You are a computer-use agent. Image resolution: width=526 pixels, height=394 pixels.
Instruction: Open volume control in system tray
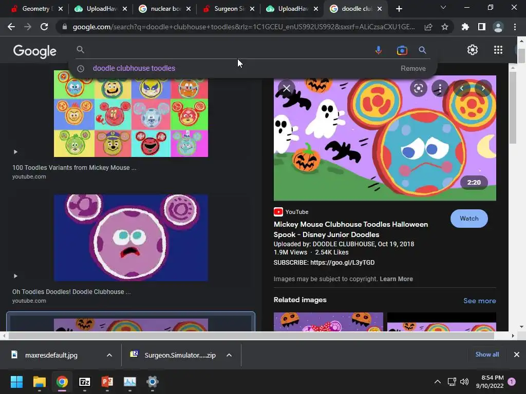tap(464, 382)
